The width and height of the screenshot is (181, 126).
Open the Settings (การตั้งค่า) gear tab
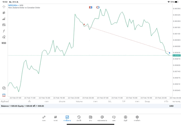tap(137, 118)
